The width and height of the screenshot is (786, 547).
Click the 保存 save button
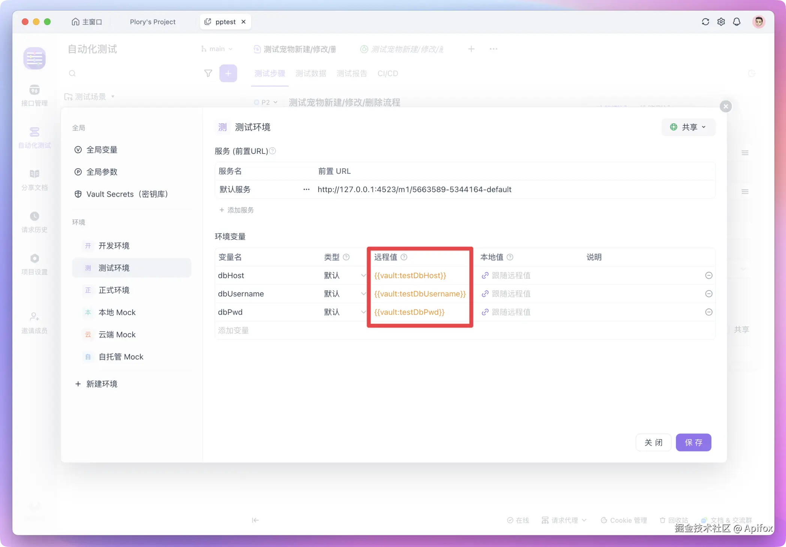pyautogui.click(x=693, y=442)
